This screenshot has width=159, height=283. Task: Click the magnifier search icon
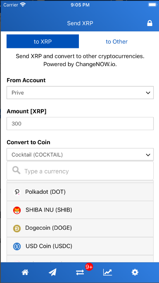tap(16, 170)
